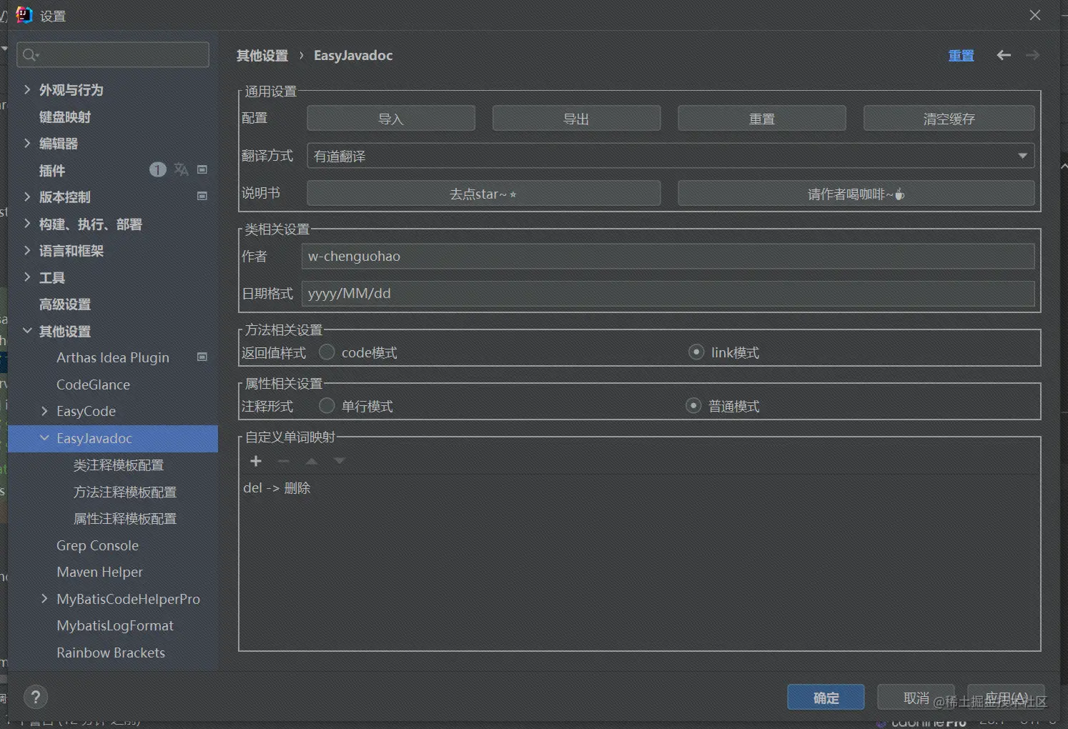Select 方法注释模板配置 page

click(125, 492)
